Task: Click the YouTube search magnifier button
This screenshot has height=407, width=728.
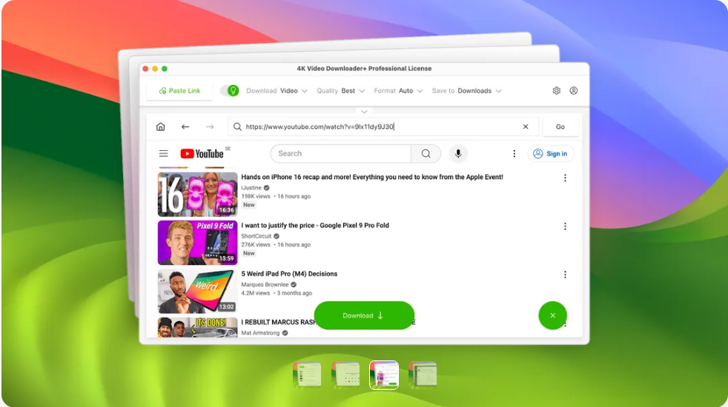Action: [x=426, y=153]
